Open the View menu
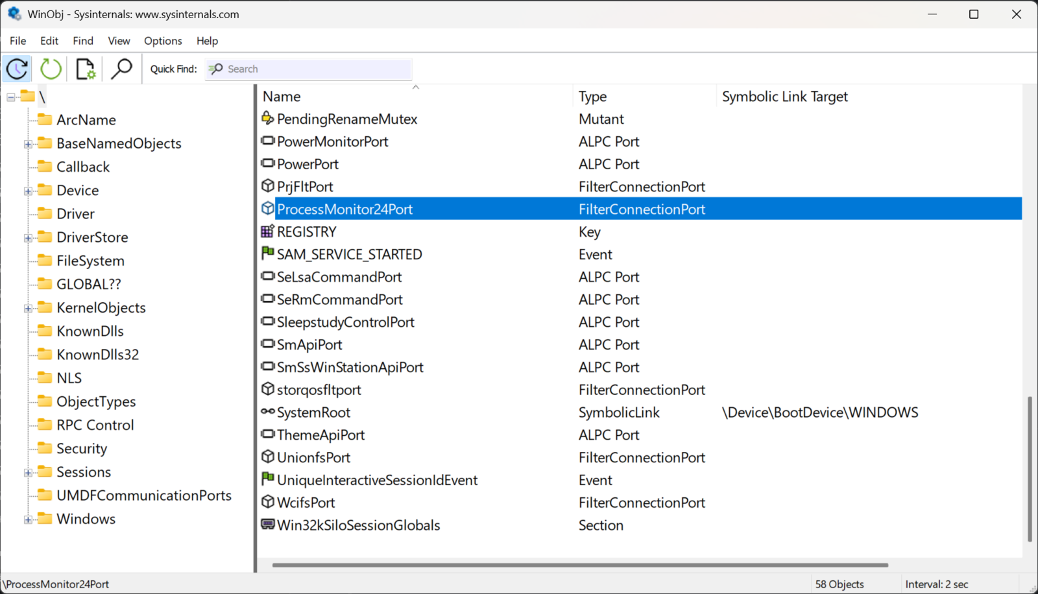Viewport: 1038px width, 594px height. (119, 40)
